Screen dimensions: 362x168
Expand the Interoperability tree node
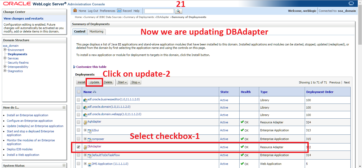(x=5, y=67)
